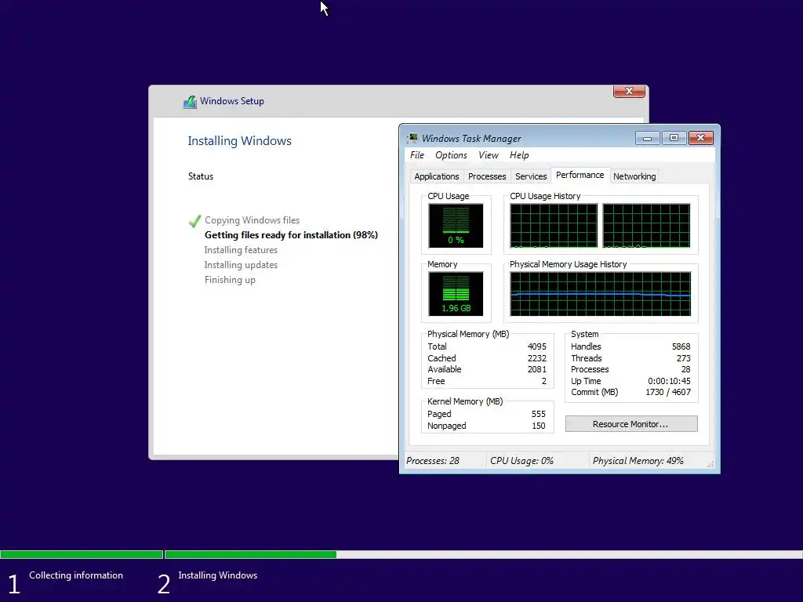Switch to the Services tab

tap(531, 176)
